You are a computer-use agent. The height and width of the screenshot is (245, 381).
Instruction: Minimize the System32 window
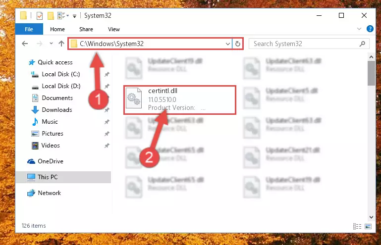tap(319, 15)
